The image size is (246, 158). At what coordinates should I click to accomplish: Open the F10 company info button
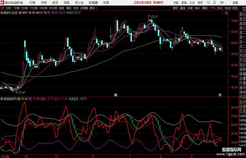point(212,8)
